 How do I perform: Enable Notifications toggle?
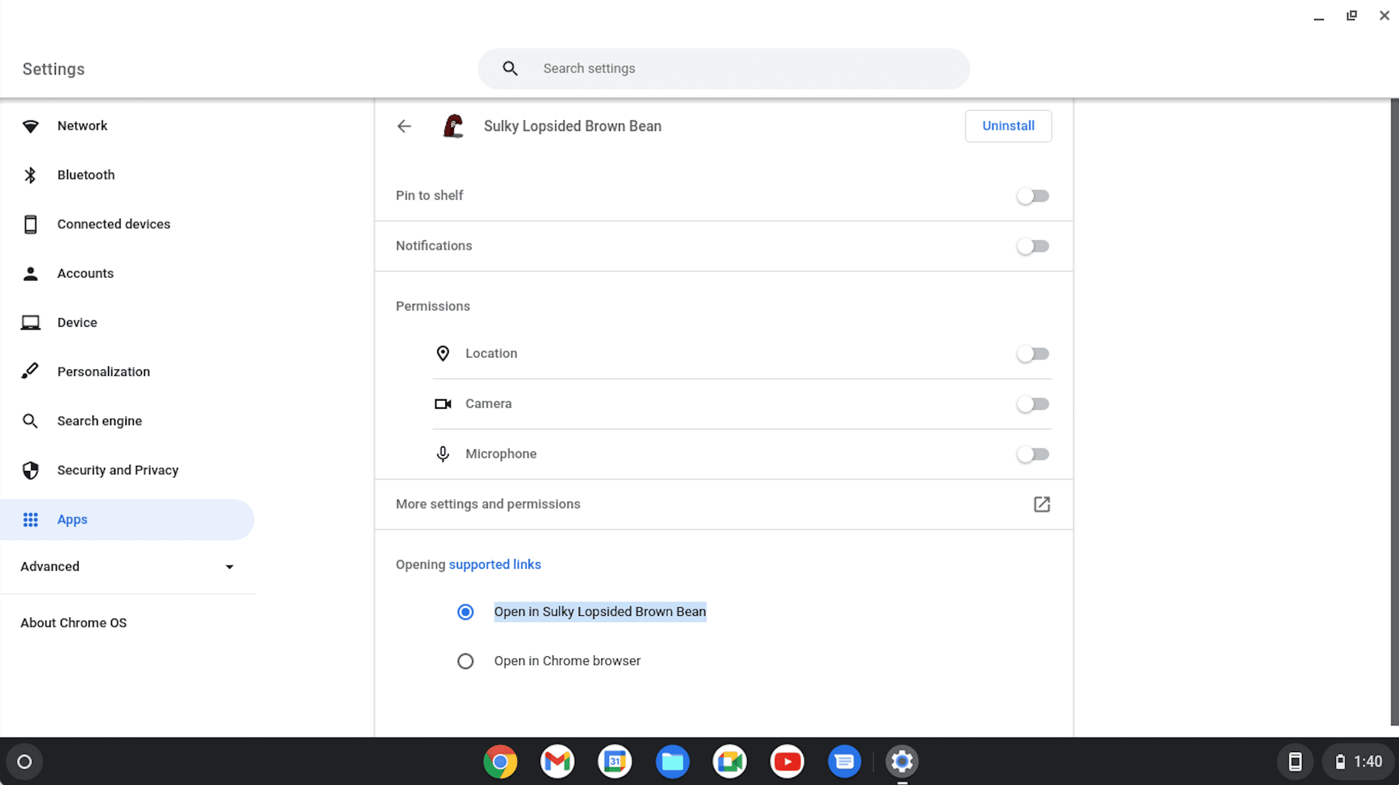click(1033, 246)
